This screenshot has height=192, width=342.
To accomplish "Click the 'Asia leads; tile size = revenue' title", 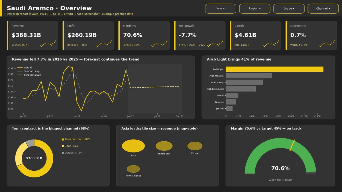I will [160, 129].
